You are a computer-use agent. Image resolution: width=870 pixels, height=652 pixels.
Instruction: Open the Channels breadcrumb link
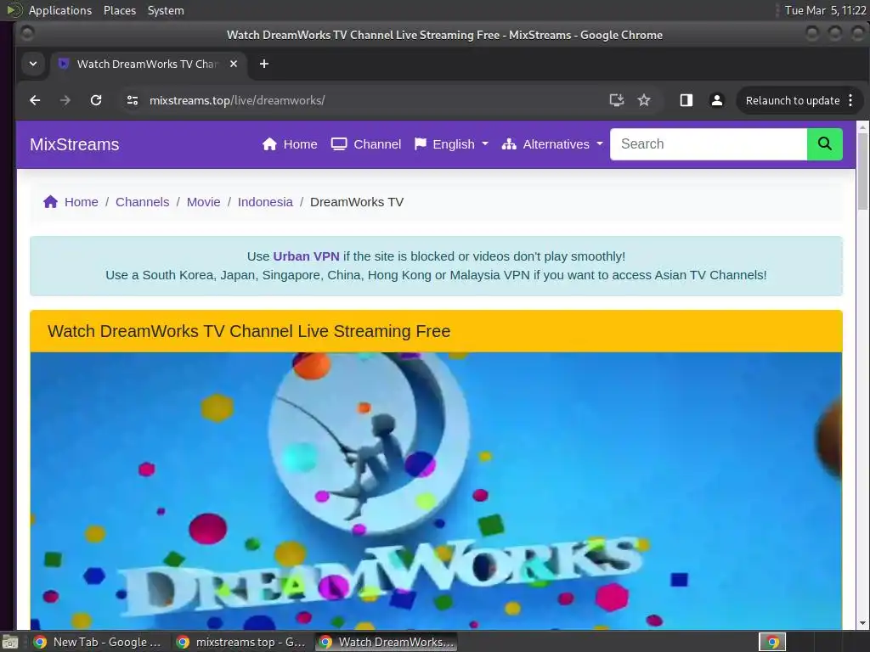click(x=142, y=202)
